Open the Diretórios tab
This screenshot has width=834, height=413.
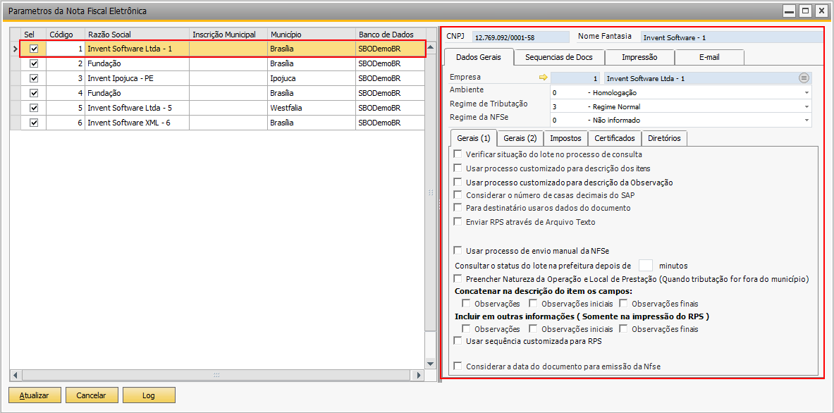coord(664,138)
